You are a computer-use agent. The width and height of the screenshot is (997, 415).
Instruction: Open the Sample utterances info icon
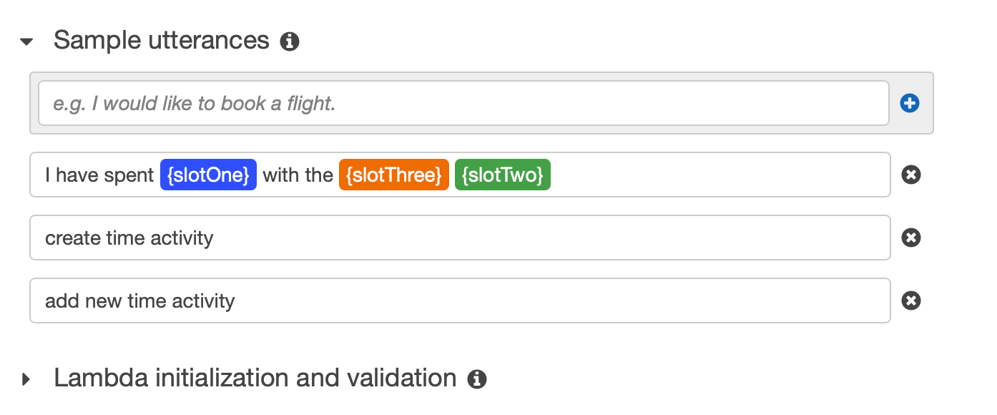[x=290, y=41]
